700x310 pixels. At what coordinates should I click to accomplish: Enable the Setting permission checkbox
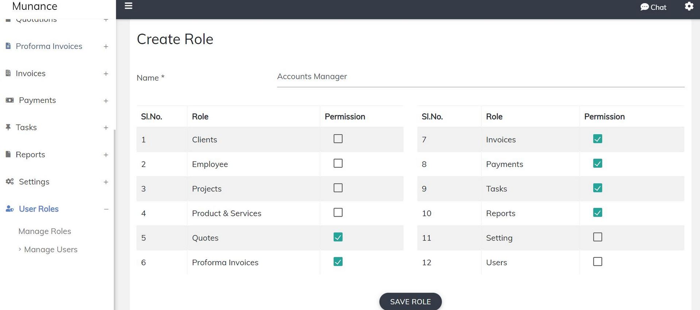(598, 237)
